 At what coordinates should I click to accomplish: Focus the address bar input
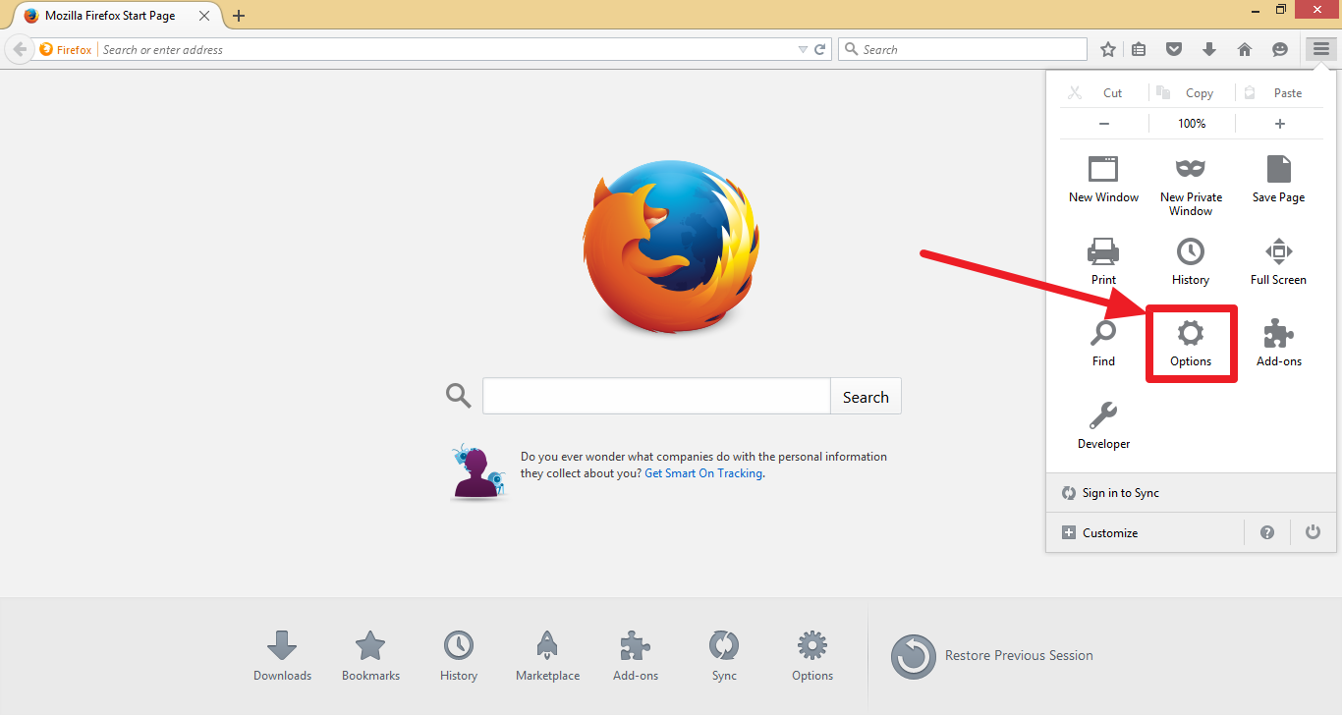(447, 49)
